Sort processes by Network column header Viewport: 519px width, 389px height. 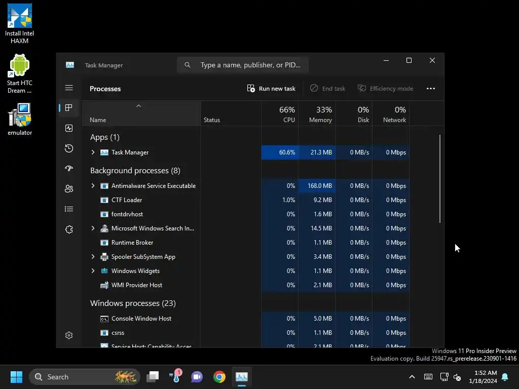pos(391,113)
